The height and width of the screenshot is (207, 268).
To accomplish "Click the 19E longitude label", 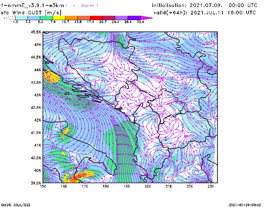I will point(127,186).
